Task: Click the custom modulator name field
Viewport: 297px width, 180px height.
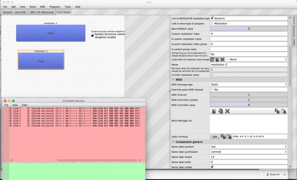Action: click(249, 39)
